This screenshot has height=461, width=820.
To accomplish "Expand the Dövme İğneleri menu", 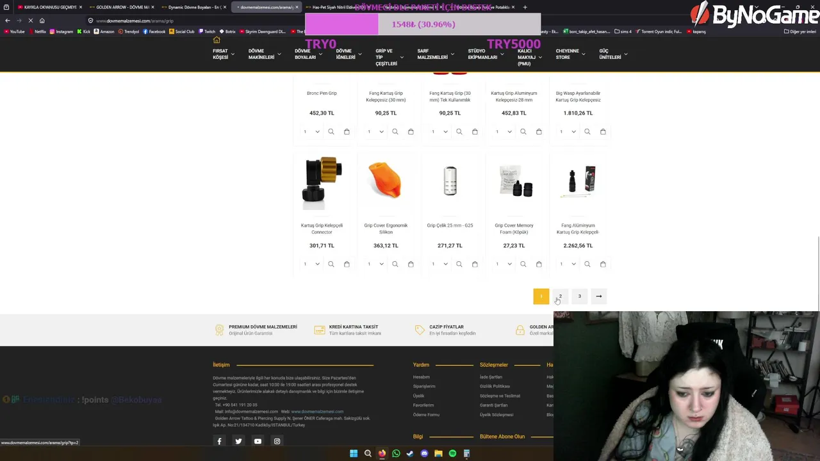I will (x=348, y=54).
